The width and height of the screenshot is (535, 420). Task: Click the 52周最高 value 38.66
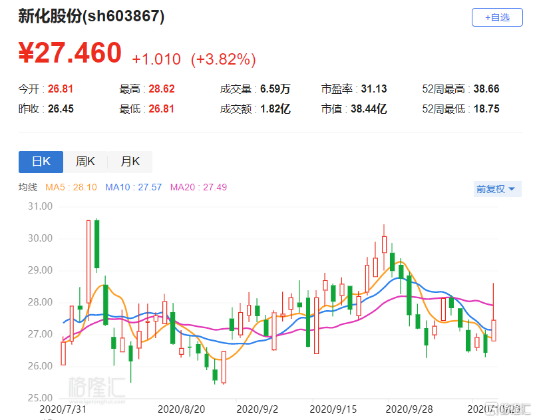(486, 89)
